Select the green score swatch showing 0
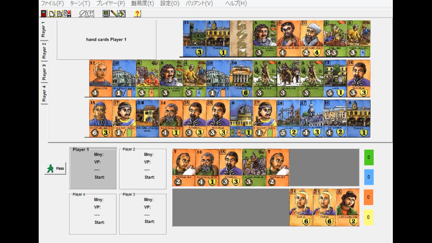This screenshot has width=432, height=243. click(369, 157)
